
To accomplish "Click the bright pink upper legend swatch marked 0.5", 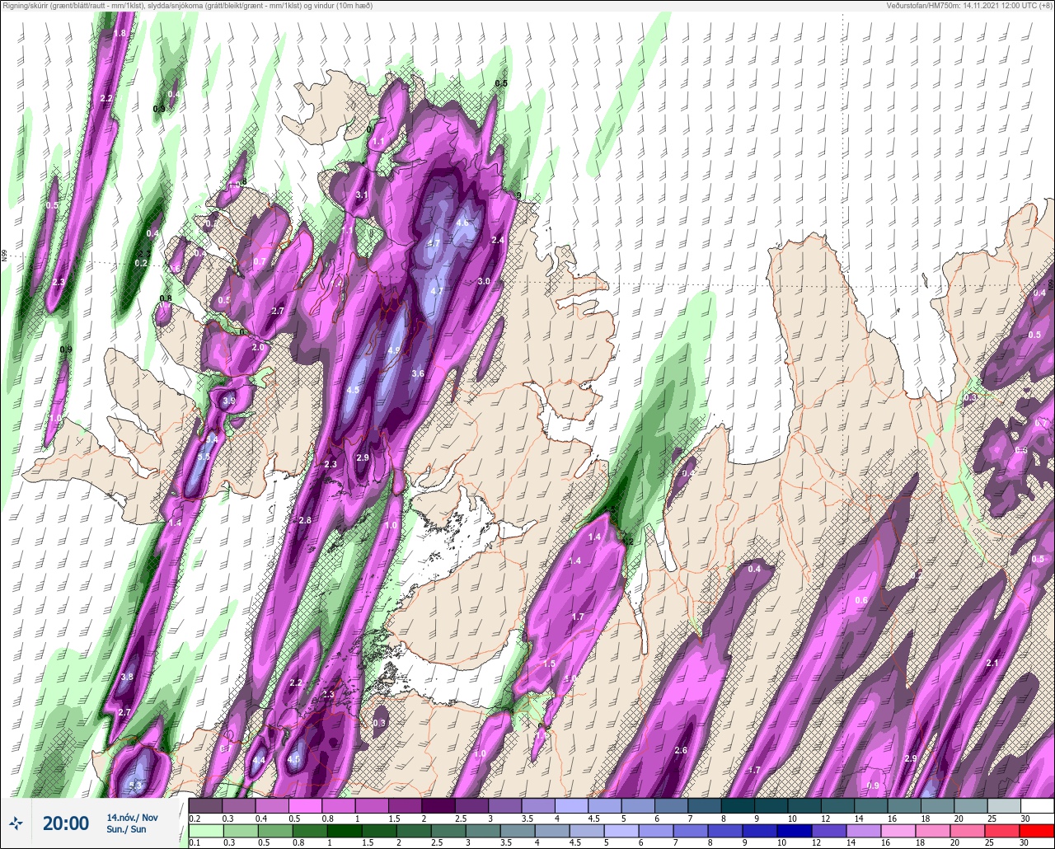I will click(306, 805).
